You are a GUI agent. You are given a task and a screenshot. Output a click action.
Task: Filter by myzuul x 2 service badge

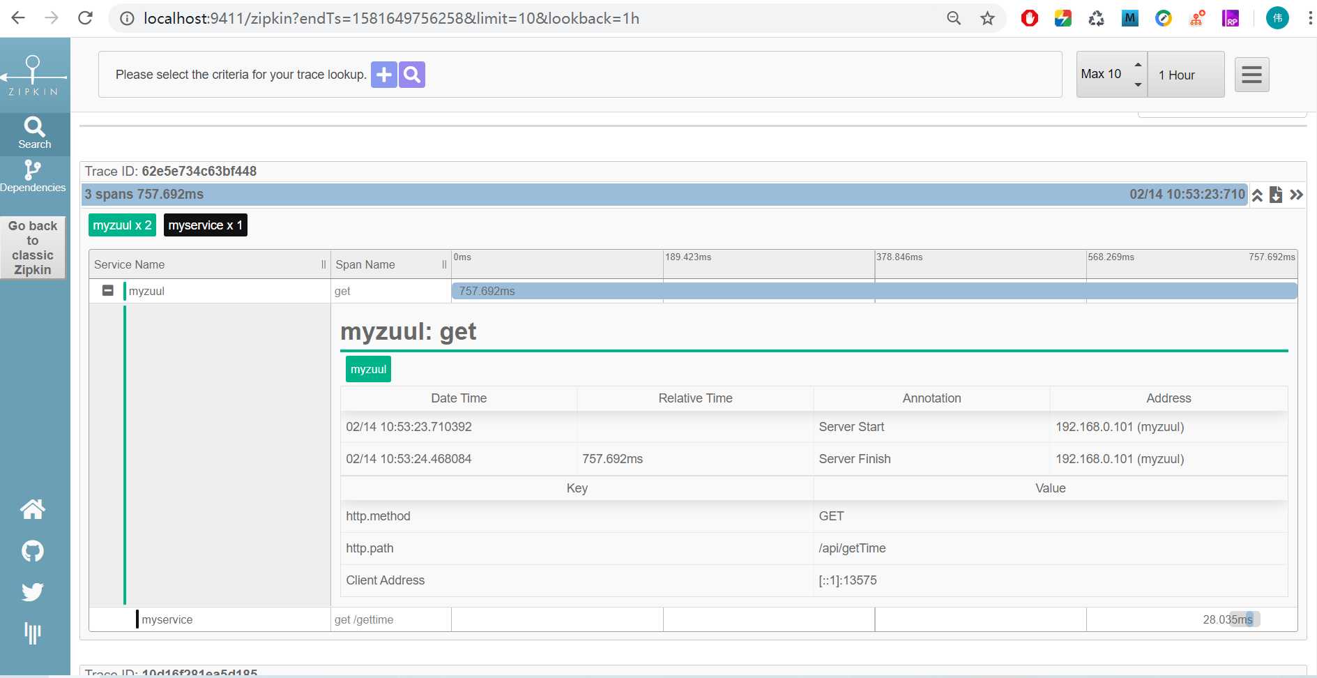point(122,225)
